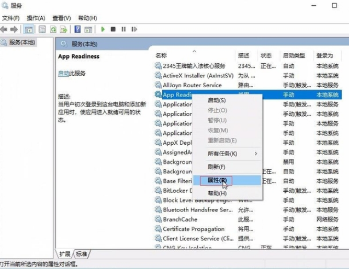Click the Forward arrow toolbar icon
Screen dimensions: 349x269
(14, 29)
